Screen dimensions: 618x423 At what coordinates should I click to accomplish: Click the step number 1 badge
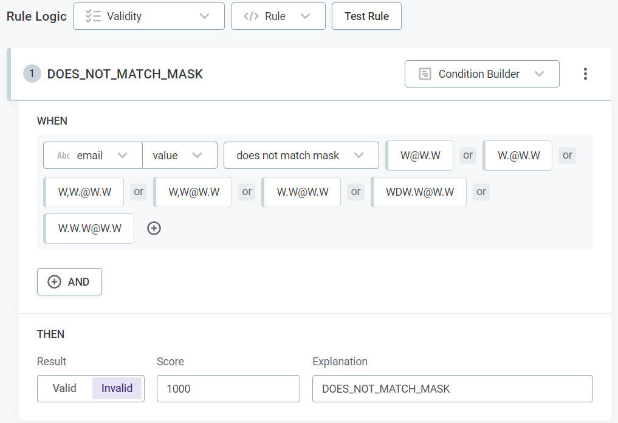click(31, 73)
